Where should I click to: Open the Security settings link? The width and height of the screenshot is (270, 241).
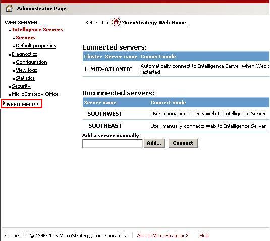21,86
